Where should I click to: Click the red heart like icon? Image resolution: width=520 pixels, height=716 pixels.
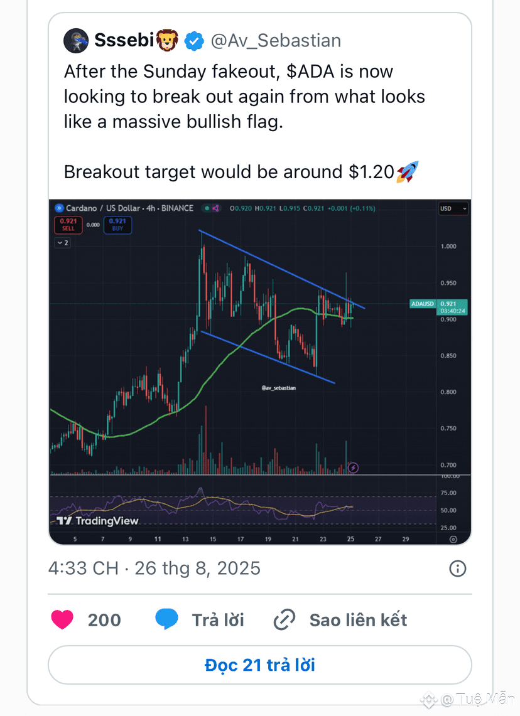62,619
